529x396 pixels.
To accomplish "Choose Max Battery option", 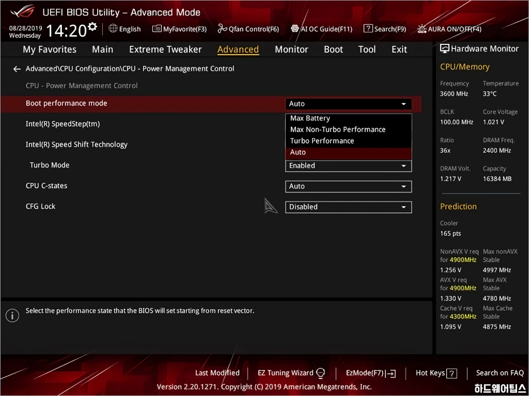I will (348, 118).
